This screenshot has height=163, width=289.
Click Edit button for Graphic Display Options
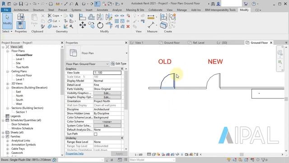(x=107, y=97)
